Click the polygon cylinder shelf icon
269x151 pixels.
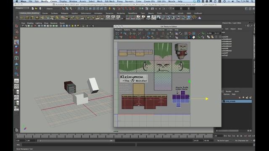click(x=32, y=18)
